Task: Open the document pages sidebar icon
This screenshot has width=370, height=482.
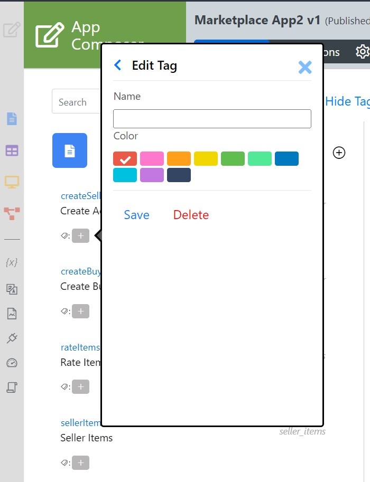Action: (12, 119)
